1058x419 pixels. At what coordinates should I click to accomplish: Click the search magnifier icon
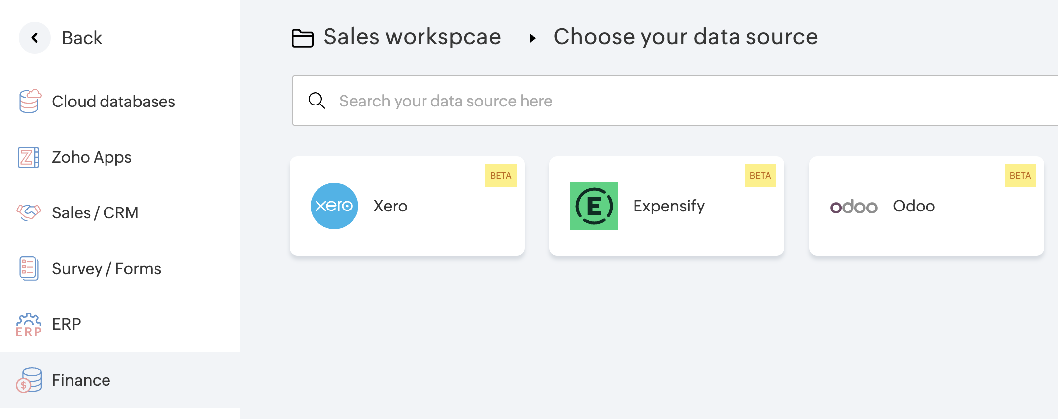coord(317,101)
